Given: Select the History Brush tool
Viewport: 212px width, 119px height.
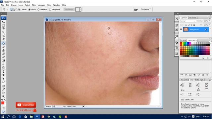Looking at the screenshot, I should (x=3, y=54).
